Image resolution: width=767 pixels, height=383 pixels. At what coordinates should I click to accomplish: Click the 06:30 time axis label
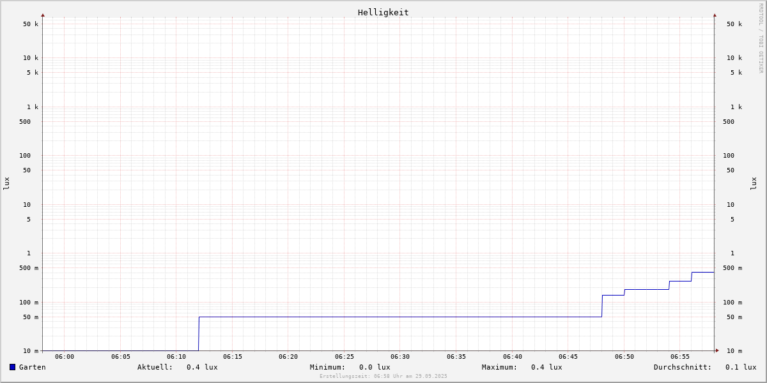point(400,357)
